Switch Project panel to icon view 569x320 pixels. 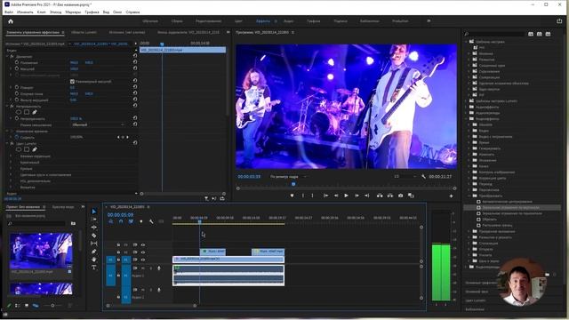[x=27, y=306]
